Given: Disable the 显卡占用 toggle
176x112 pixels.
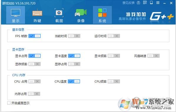Looking at the screenshot, I should [x=34, y=56].
